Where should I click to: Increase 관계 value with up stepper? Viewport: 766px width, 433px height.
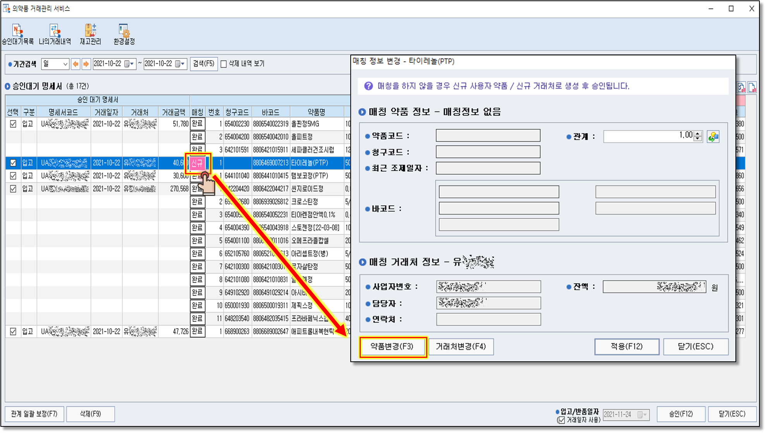(697, 134)
